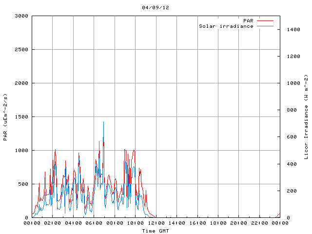Image resolution: width=312 pixels, height=234 pixels.
Task: Click the red PAR legend line sample
Action: (265, 20)
